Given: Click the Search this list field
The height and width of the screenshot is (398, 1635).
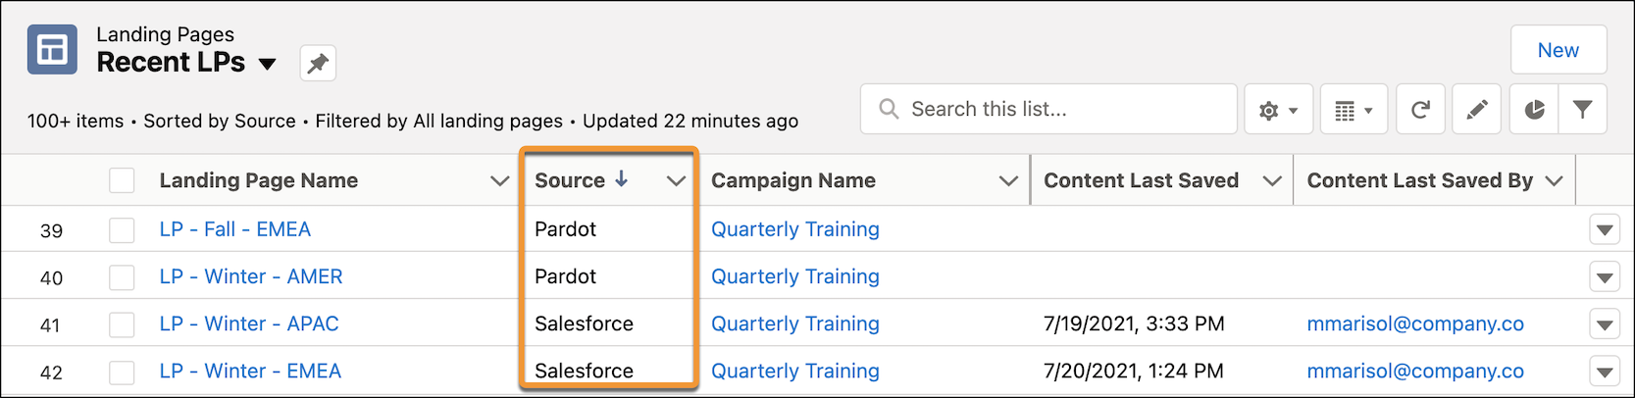Looking at the screenshot, I should click(x=1048, y=109).
